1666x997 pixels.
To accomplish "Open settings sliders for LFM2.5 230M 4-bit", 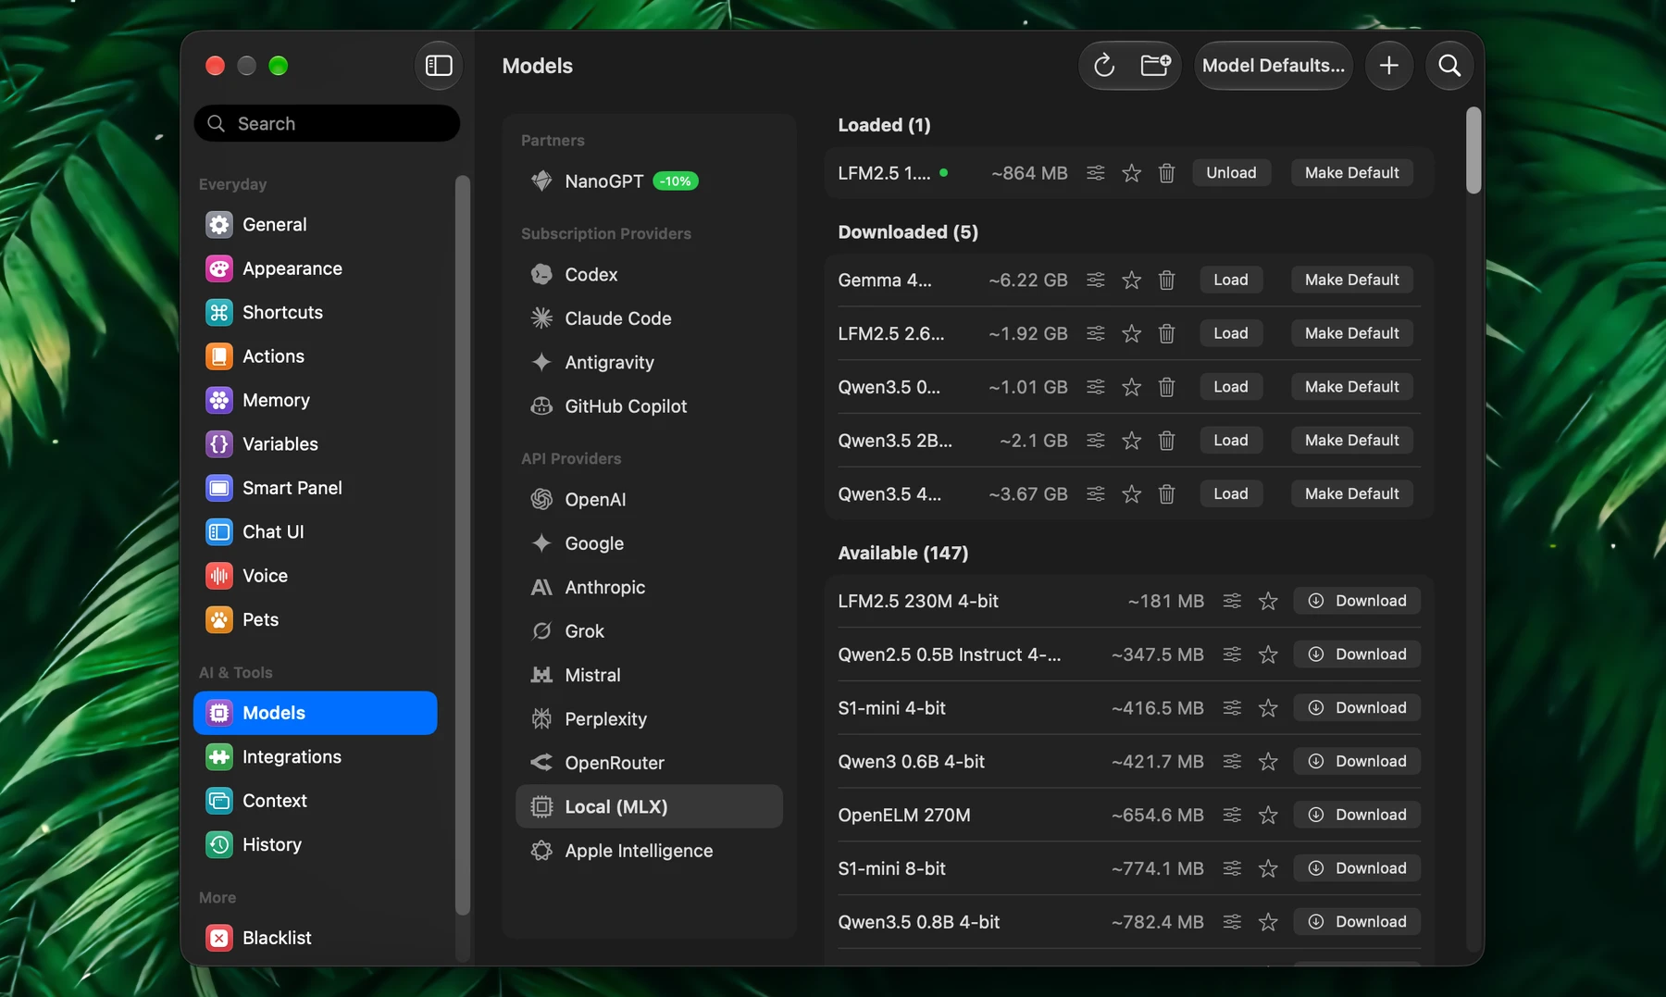I will pyautogui.click(x=1232, y=601).
